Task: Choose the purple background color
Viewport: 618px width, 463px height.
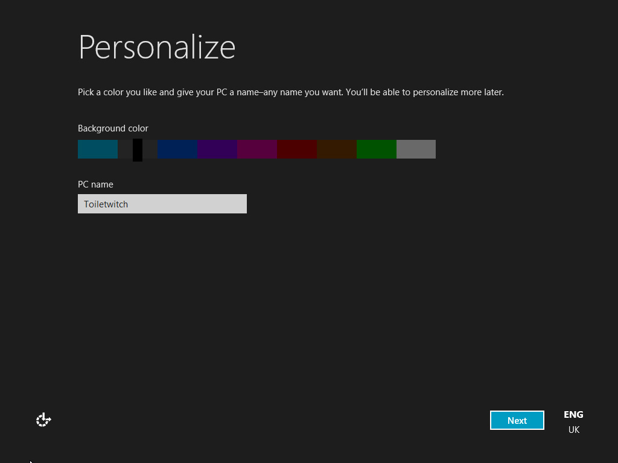Action: (217, 149)
